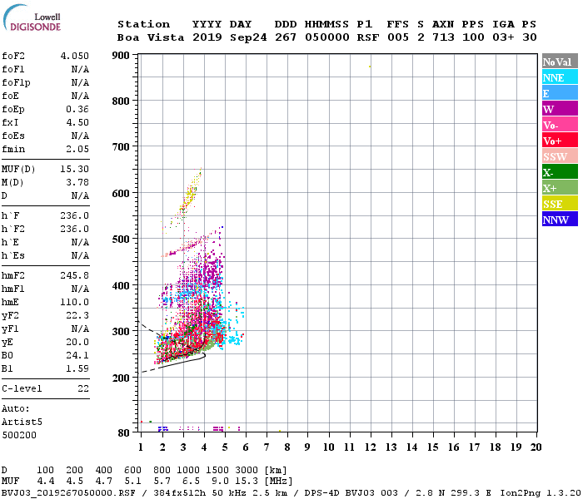This screenshot has height=499, width=583.
Task: Click the hmE value 110.0
Action: (x=75, y=302)
